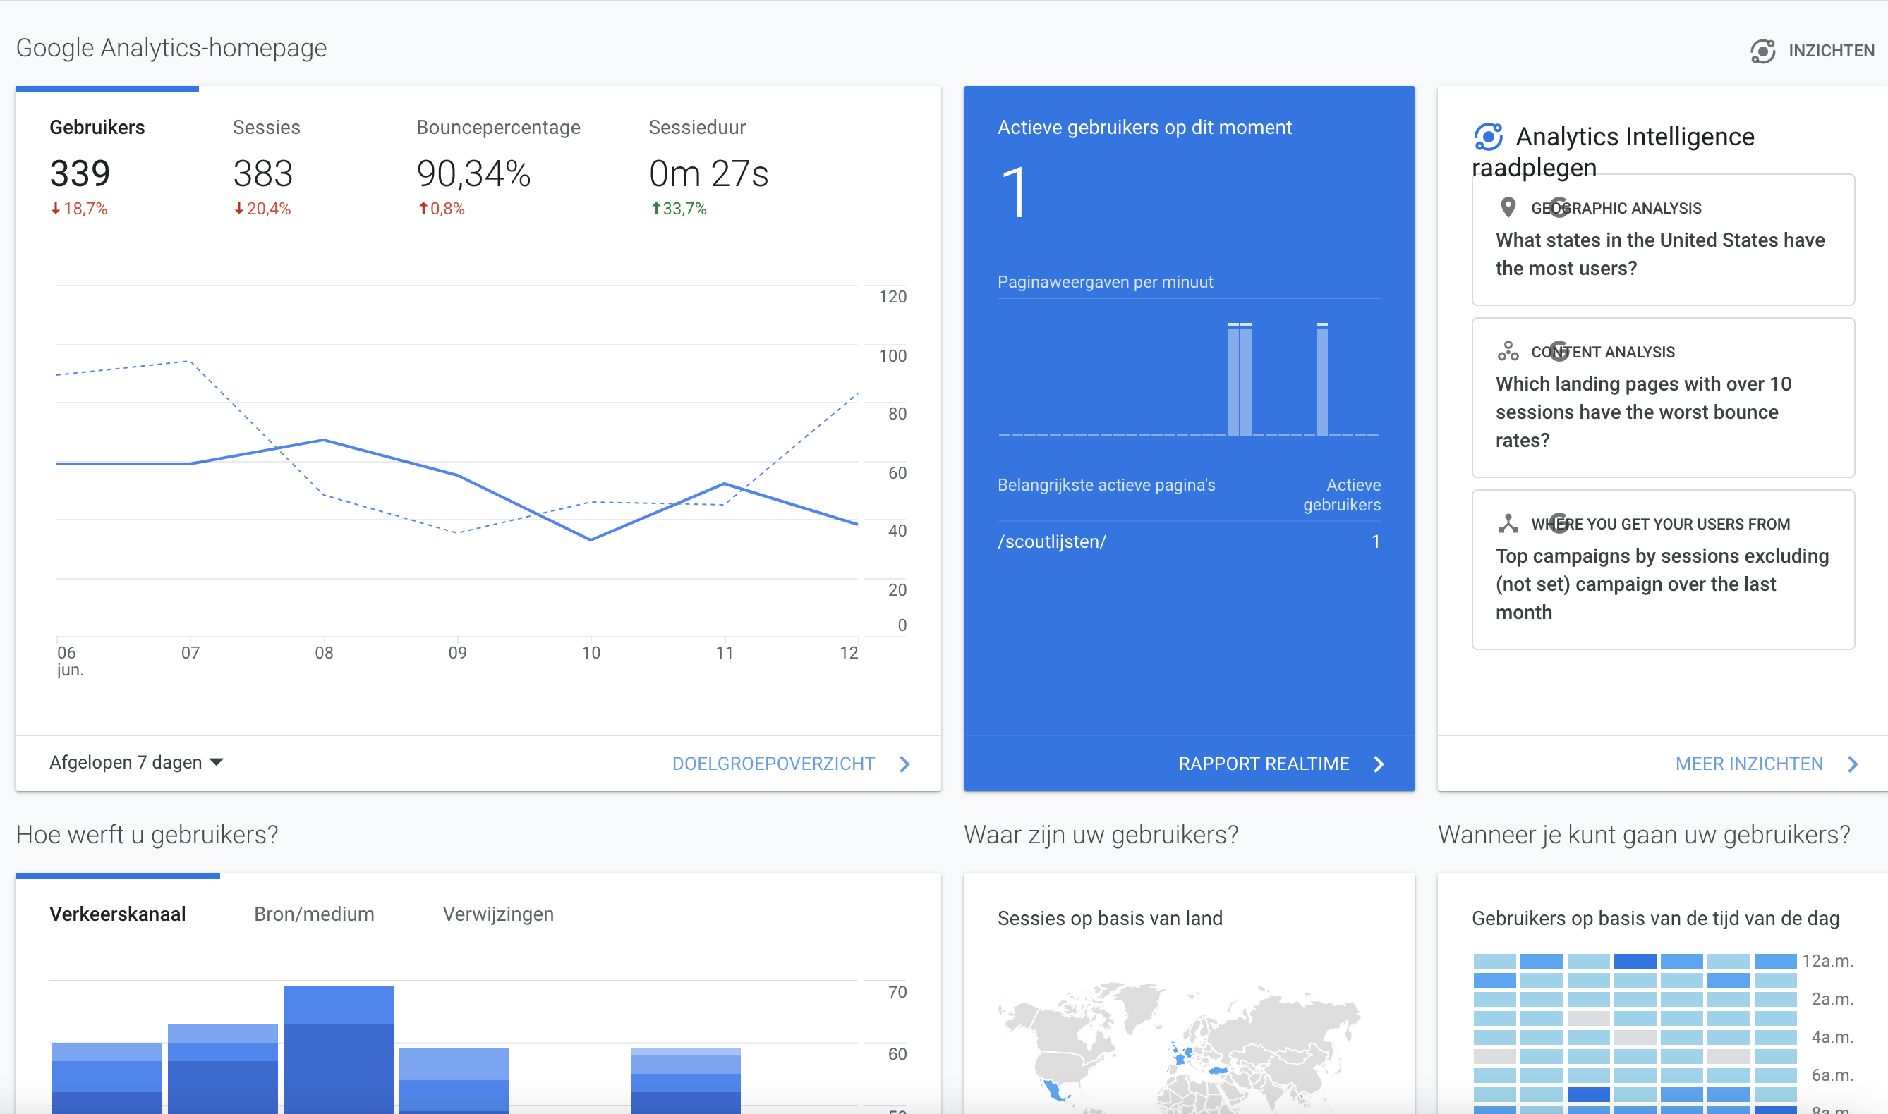Viewport: 1888px width, 1114px height.
Task: Click the 383 Sessies value
Action: coord(263,174)
